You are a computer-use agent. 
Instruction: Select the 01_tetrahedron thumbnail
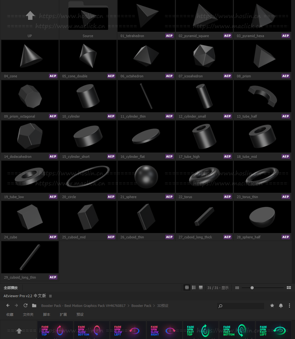tap(146, 16)
